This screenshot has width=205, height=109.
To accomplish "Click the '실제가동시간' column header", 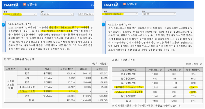I will [174, 70].
